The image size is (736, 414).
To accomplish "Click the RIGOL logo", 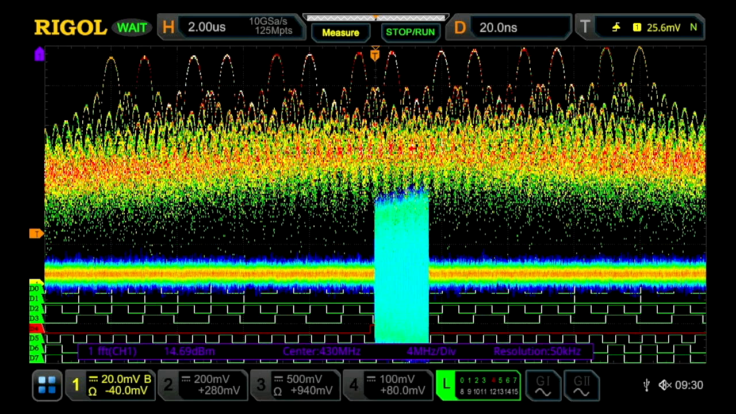I will 70,28.
